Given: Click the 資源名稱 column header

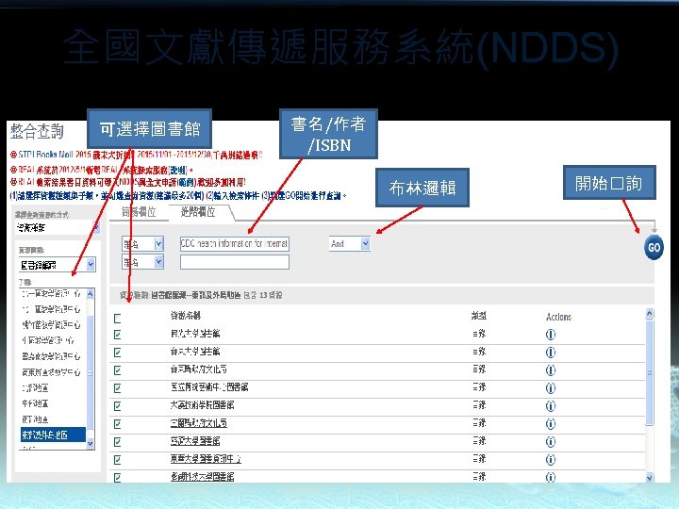Looking at the screenshot, I should (186, 316).
